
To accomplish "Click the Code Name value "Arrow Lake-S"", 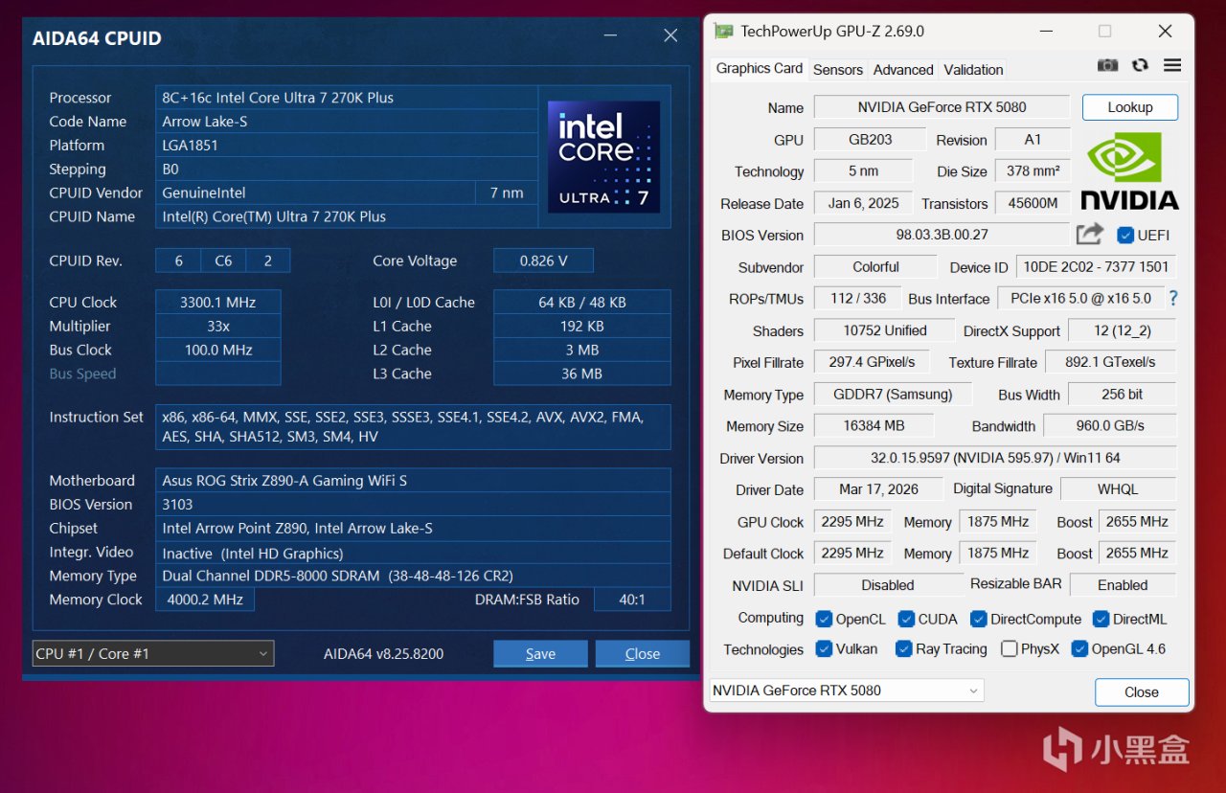I will 347,122.
